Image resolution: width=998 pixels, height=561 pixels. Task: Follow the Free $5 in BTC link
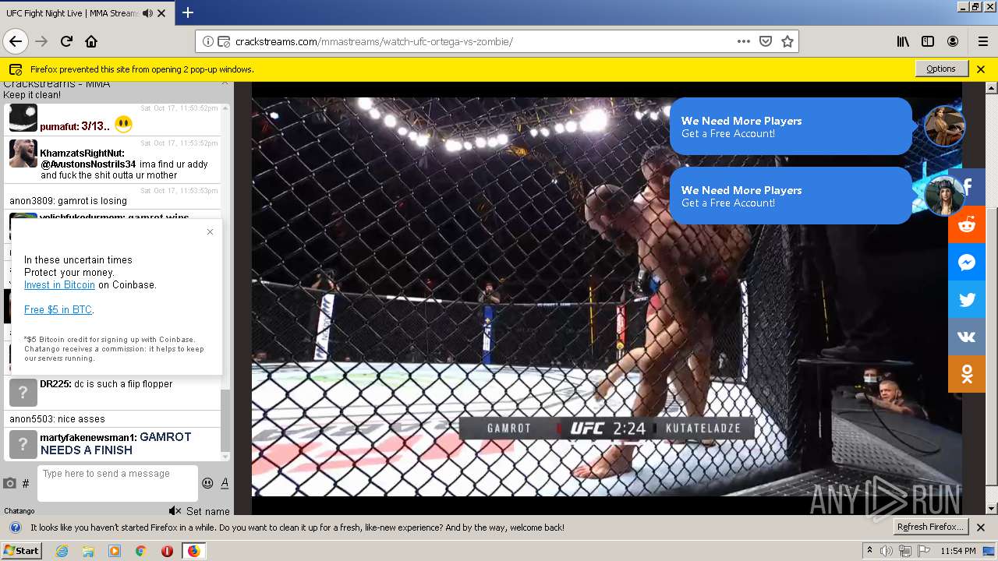[58, 309]
